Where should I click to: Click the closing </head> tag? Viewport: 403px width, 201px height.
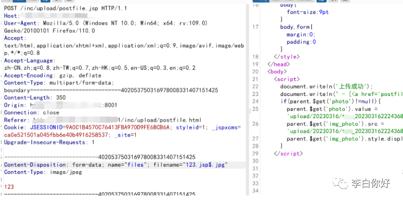click(x=279, y=64)
